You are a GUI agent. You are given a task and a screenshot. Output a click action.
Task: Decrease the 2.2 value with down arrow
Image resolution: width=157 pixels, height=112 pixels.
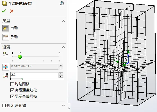pos(61,76)
